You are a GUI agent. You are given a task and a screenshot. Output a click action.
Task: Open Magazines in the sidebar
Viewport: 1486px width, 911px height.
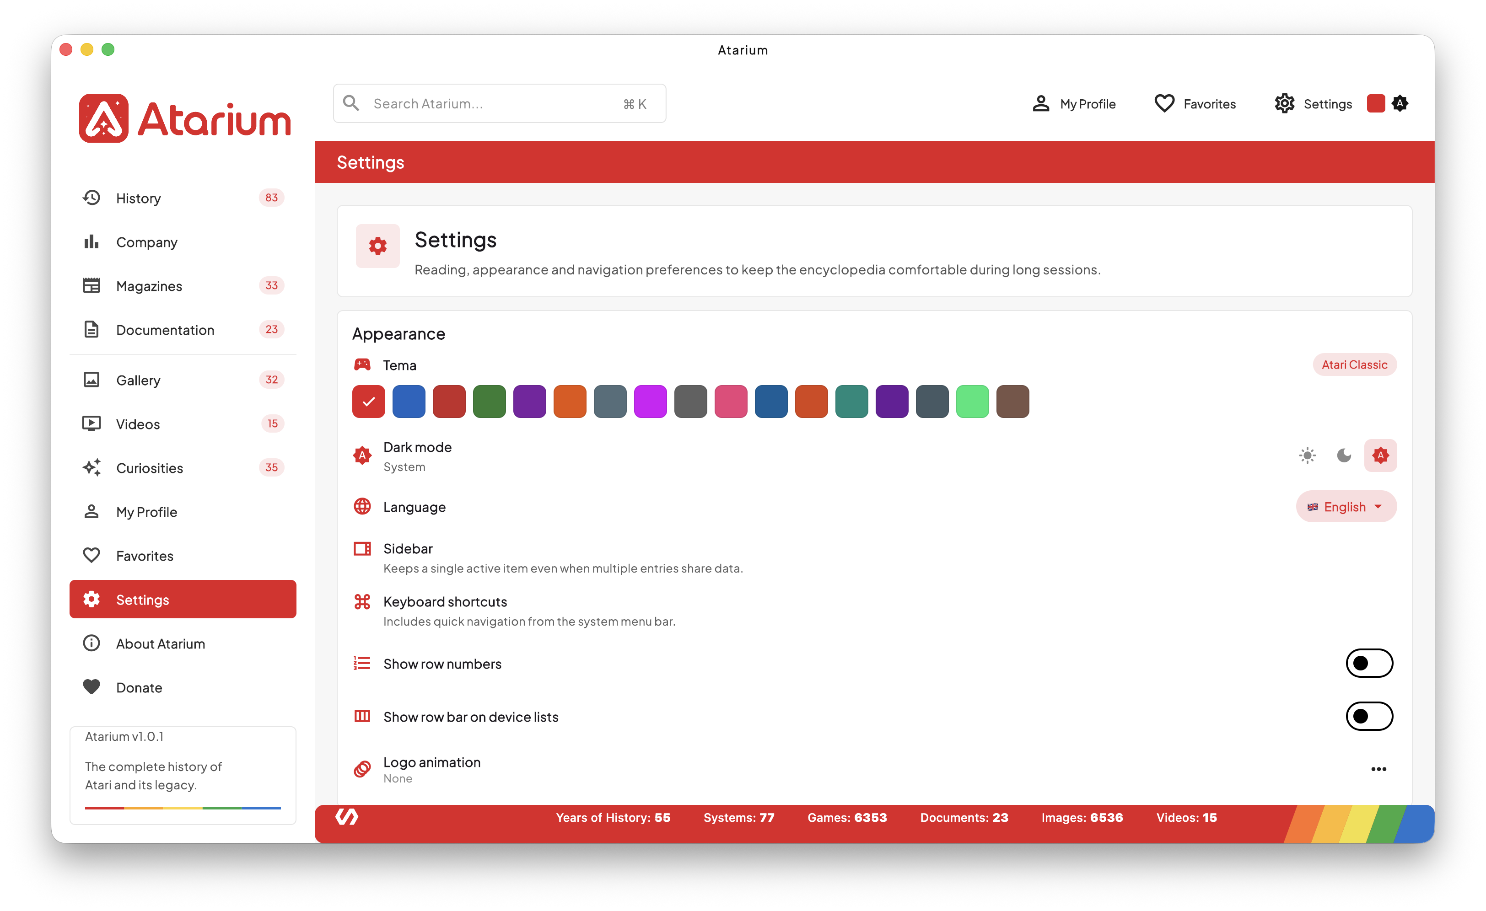point(183,286)
